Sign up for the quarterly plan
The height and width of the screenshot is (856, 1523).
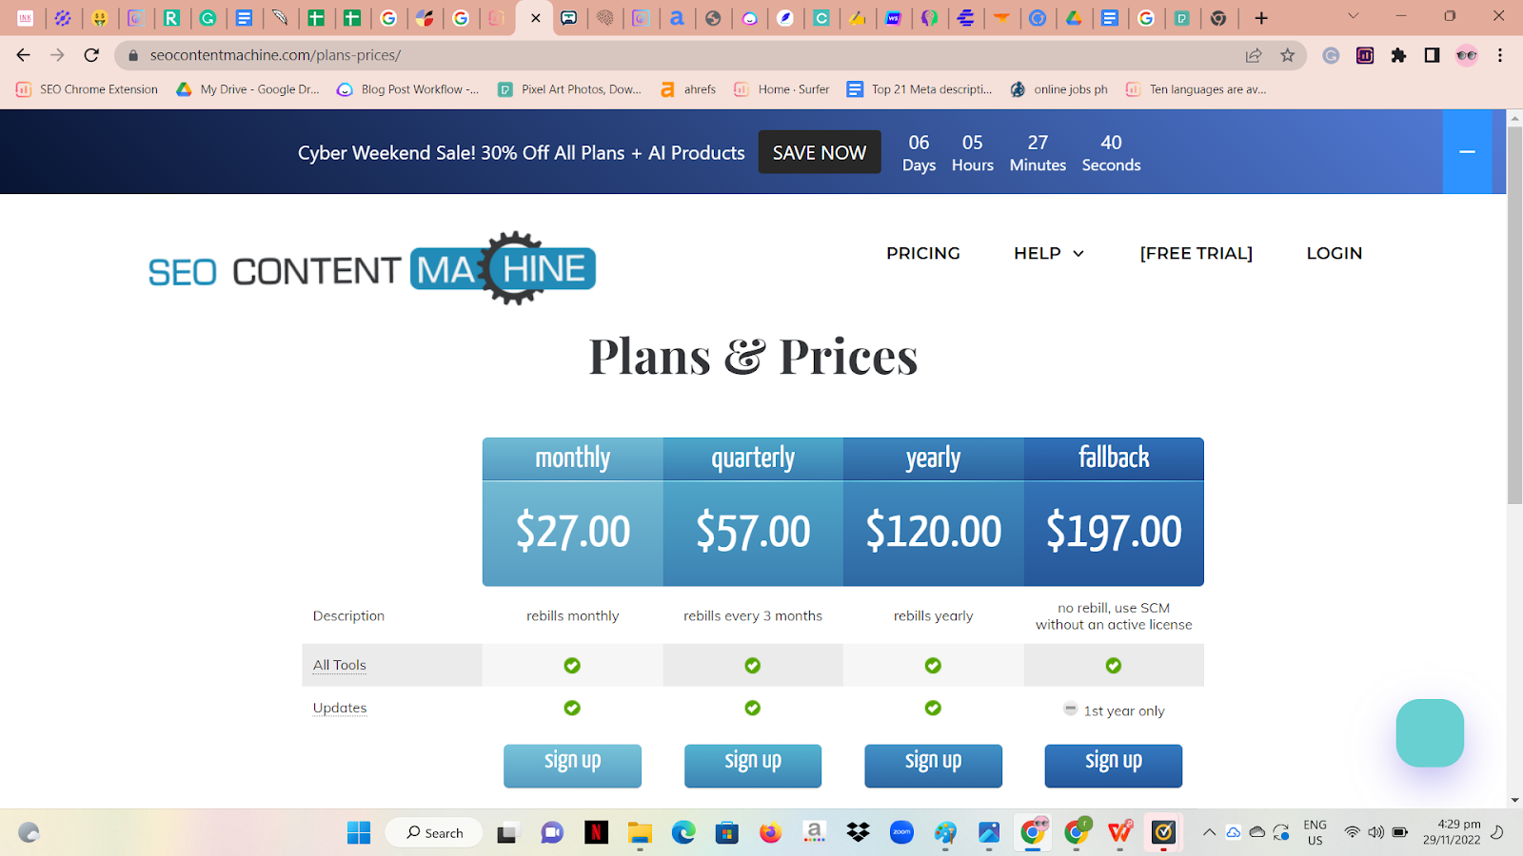click(x=753, y=766)
